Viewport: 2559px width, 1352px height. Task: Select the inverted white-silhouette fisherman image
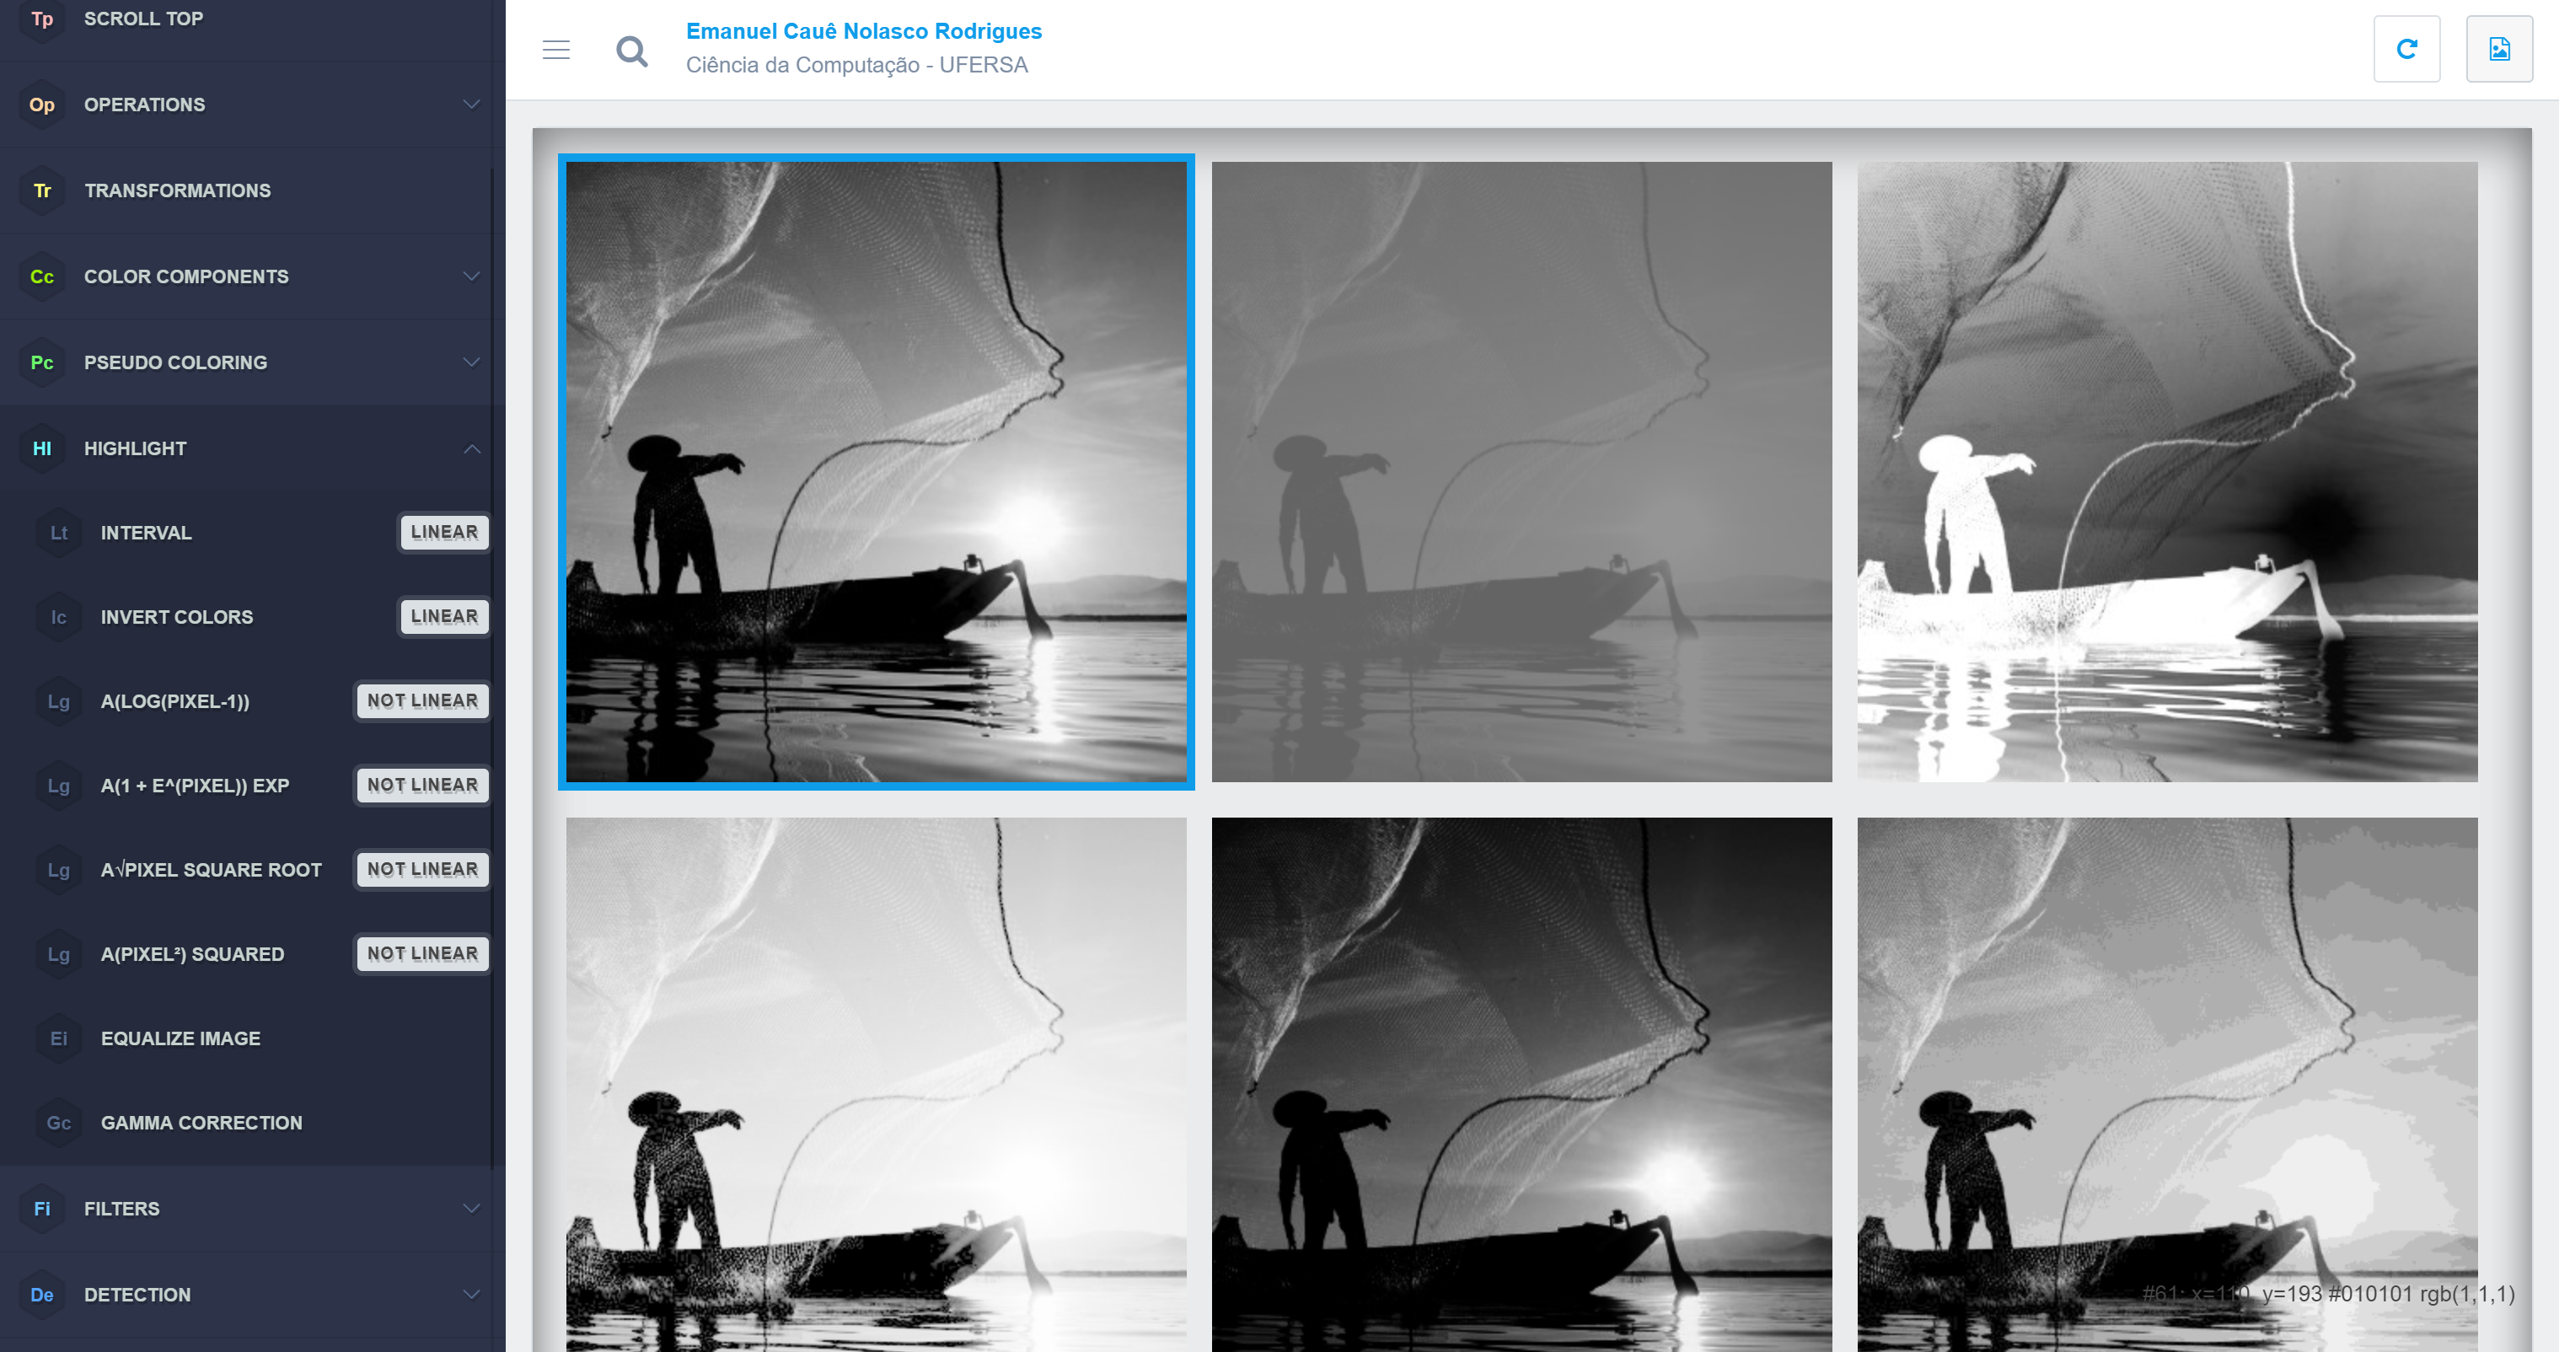coord(2166,472)
